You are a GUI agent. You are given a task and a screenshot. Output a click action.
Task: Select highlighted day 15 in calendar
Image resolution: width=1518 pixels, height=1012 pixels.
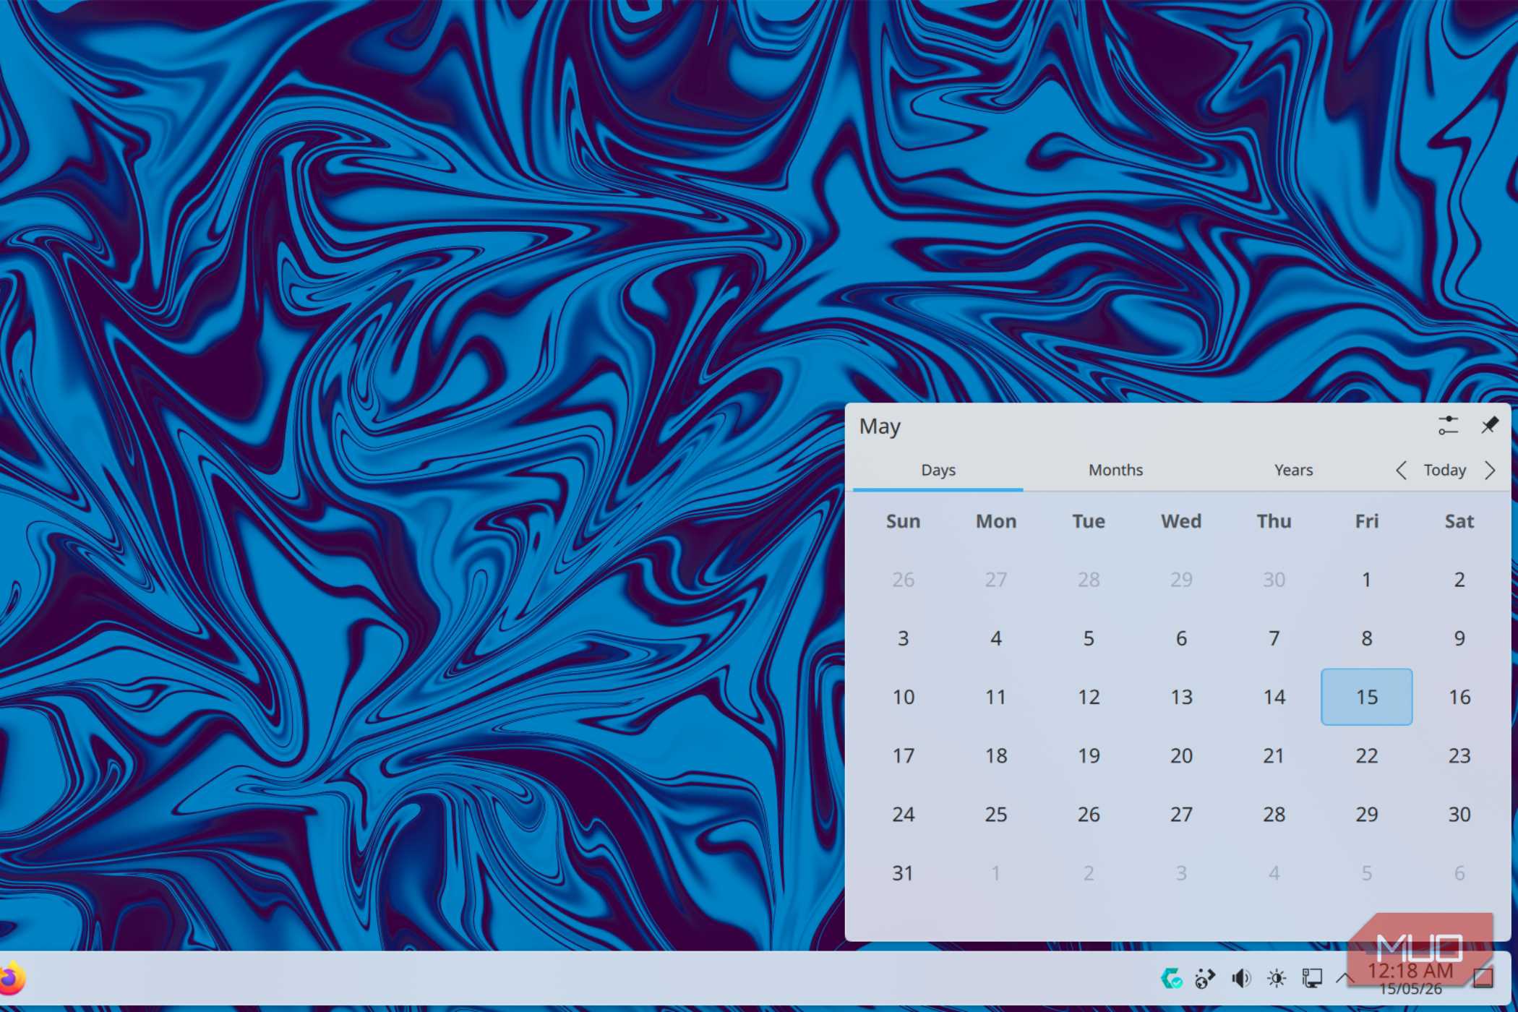1366,697
